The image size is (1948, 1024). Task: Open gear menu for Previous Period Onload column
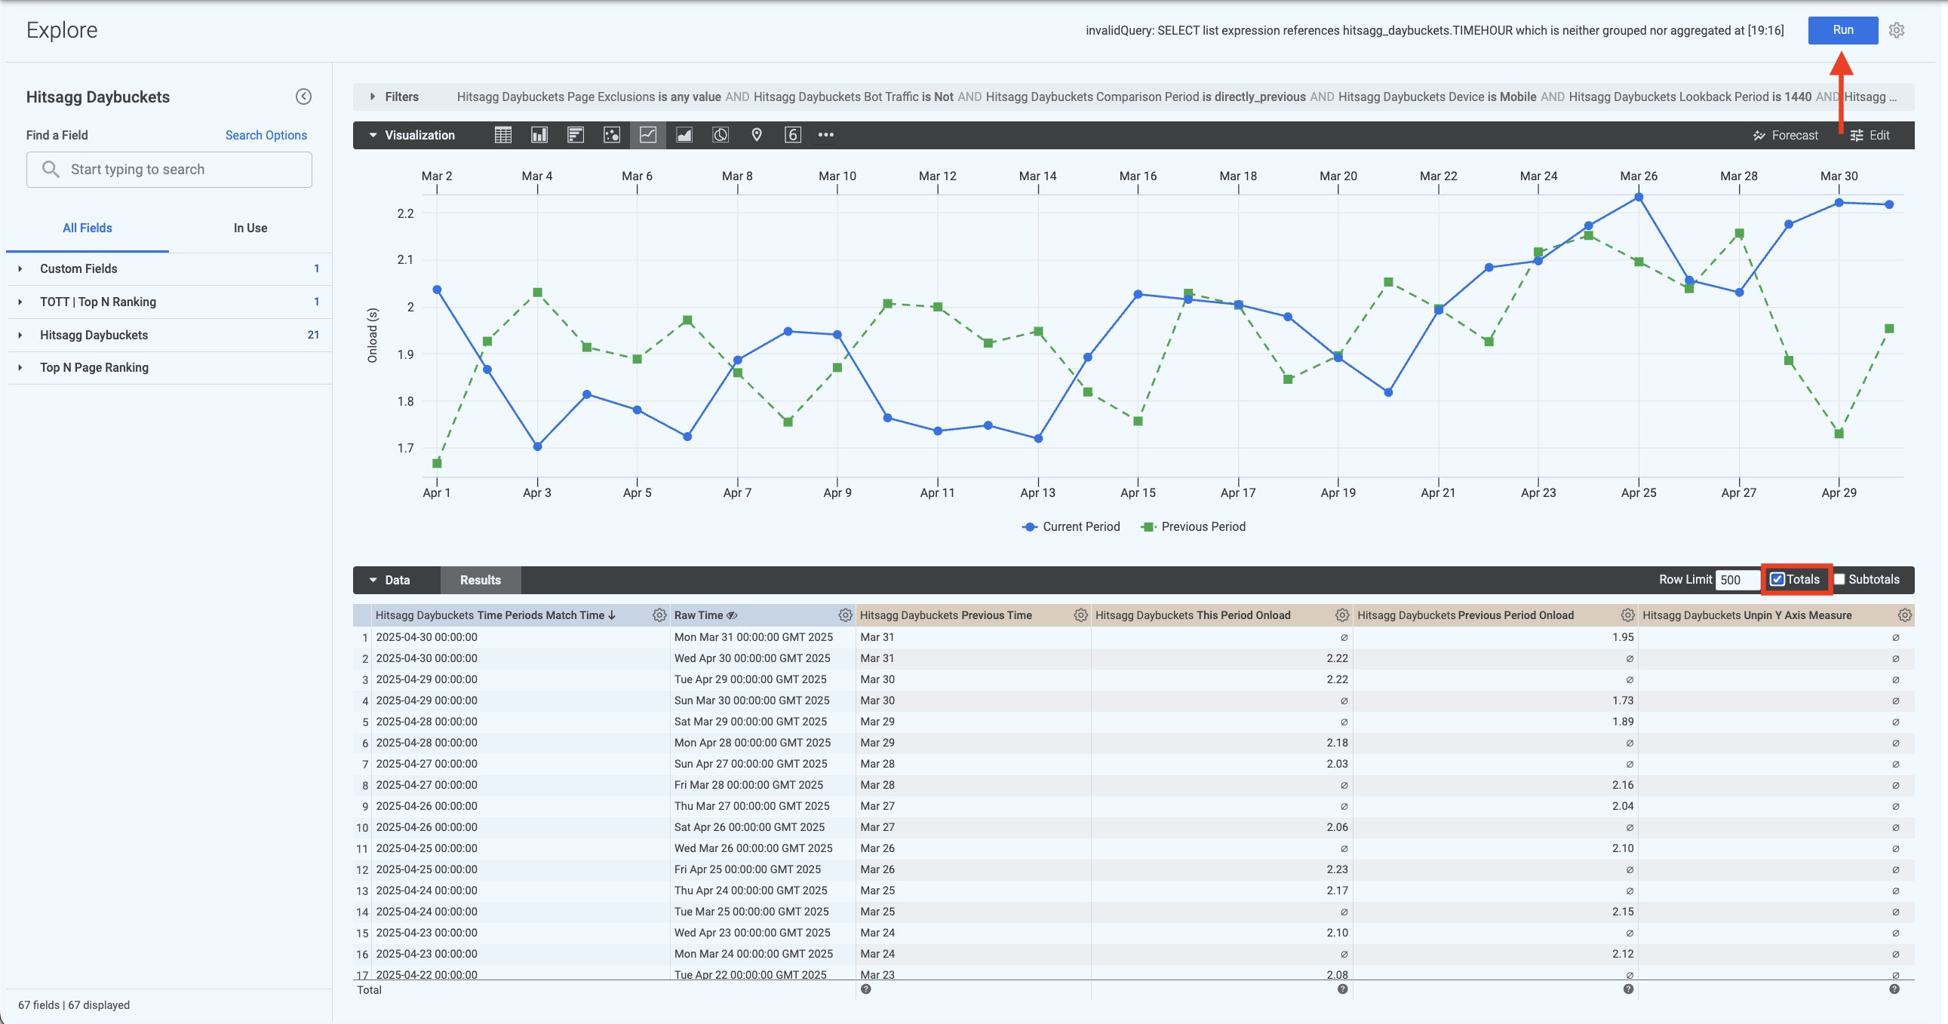point(1628,615)
